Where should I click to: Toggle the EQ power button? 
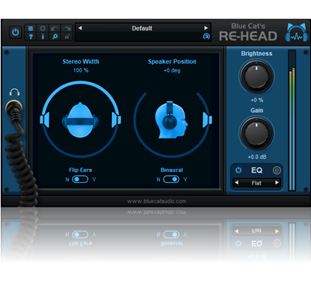tap(238, 170)
